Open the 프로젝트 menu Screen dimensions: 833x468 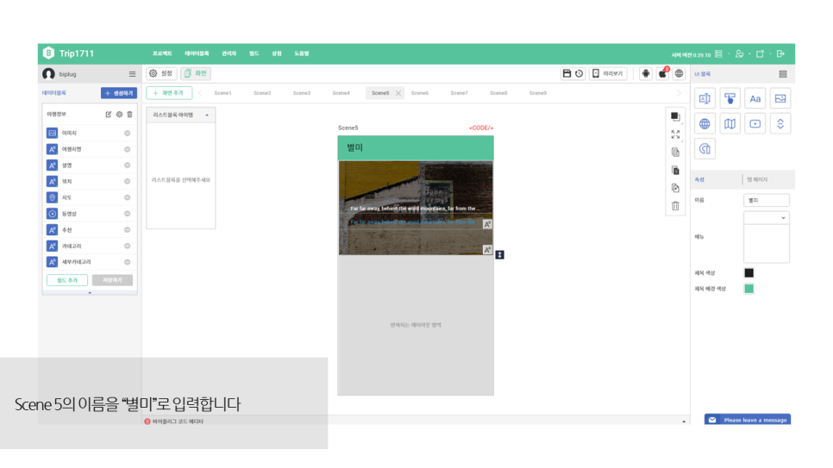[x=162, y=53]
